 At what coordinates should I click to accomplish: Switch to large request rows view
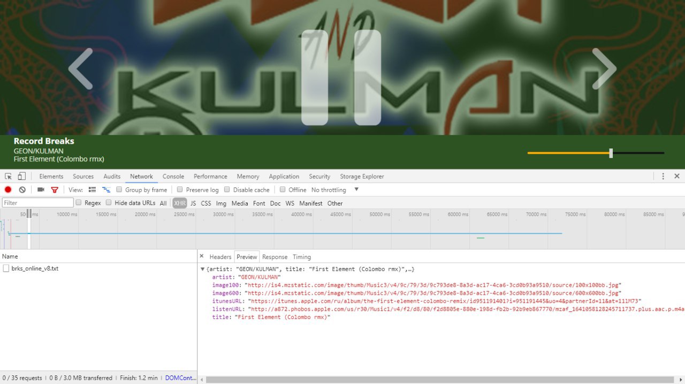[x=92, y=190]
